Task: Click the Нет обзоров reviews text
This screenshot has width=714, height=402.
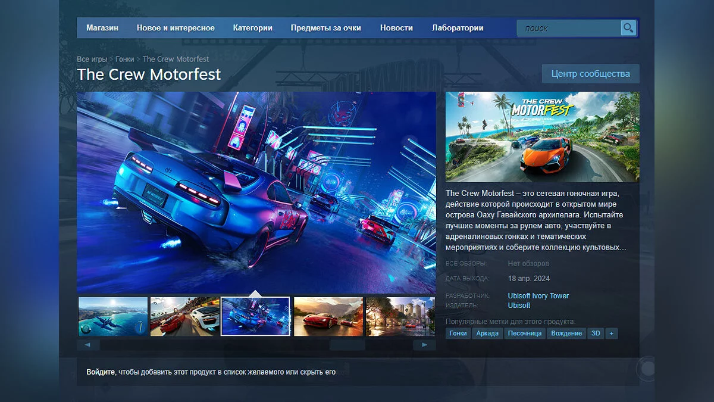Action: pyautogui.click(x=528, y=263)
